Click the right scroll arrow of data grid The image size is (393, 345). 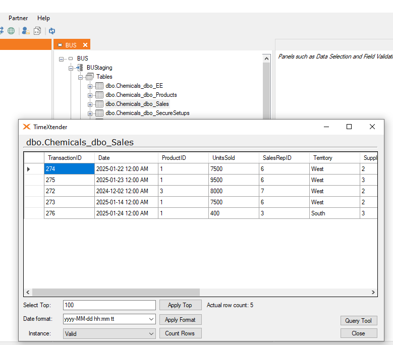click(373, 292)
